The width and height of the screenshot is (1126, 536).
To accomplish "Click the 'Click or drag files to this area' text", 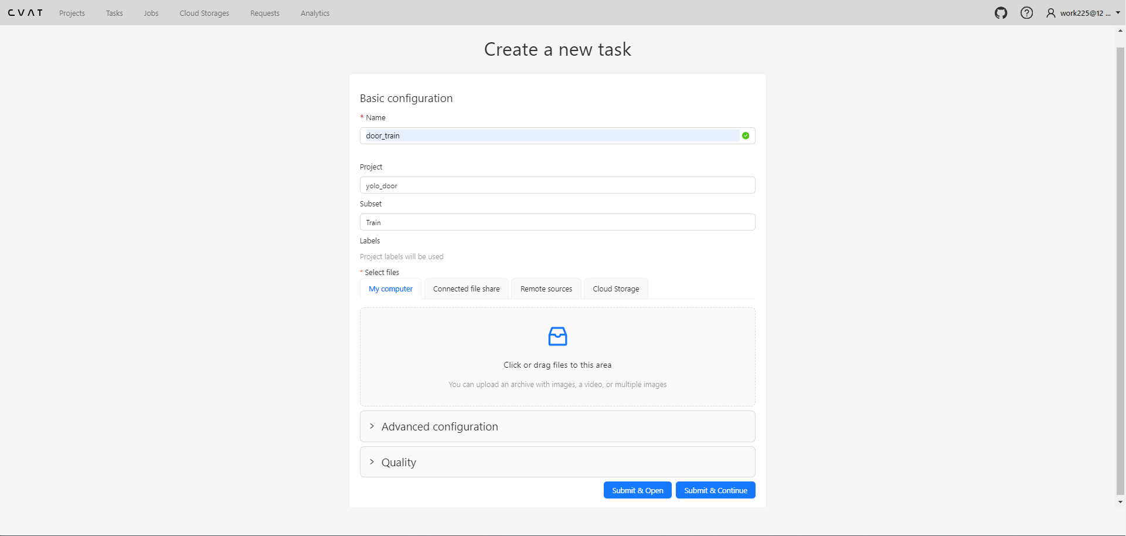I will [x=557, y=365].
